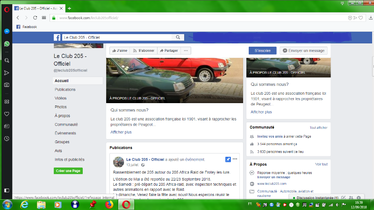This screenshot has height=210, width=374.
Task: Reload the page with refresh icon
Action: click(x=35, y=18)
